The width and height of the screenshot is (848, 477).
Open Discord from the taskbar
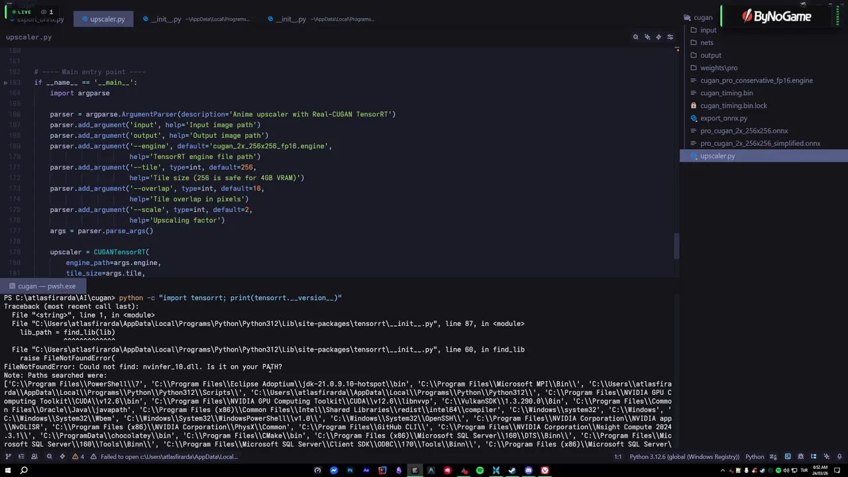[528, 470]
